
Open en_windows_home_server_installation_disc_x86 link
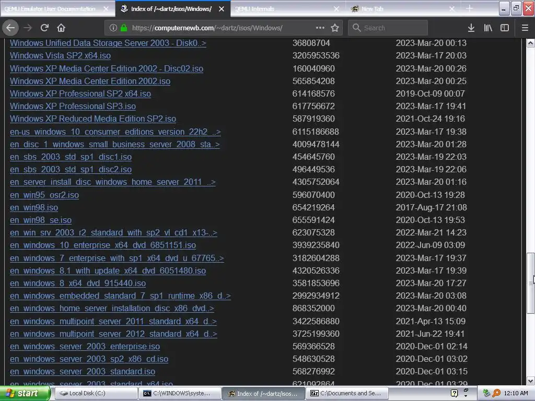112,309
